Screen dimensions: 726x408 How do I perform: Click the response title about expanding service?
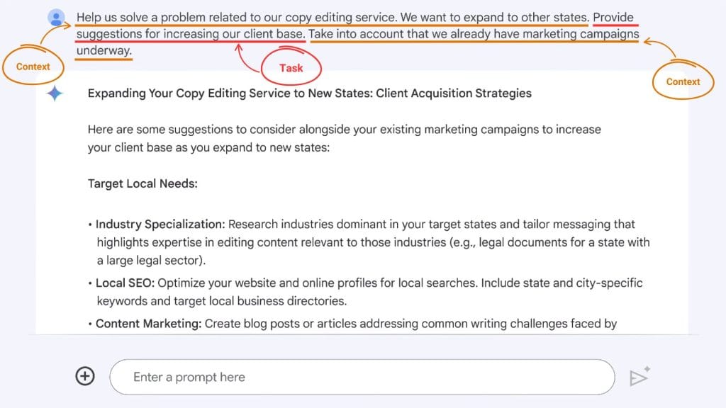(309, 93)
